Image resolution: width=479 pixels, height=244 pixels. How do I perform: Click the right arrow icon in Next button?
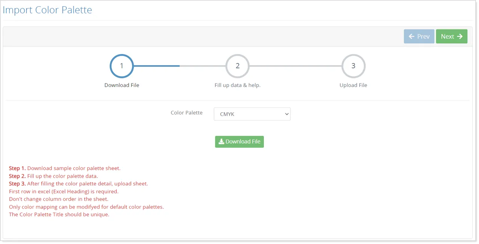[x=460, y=36]
